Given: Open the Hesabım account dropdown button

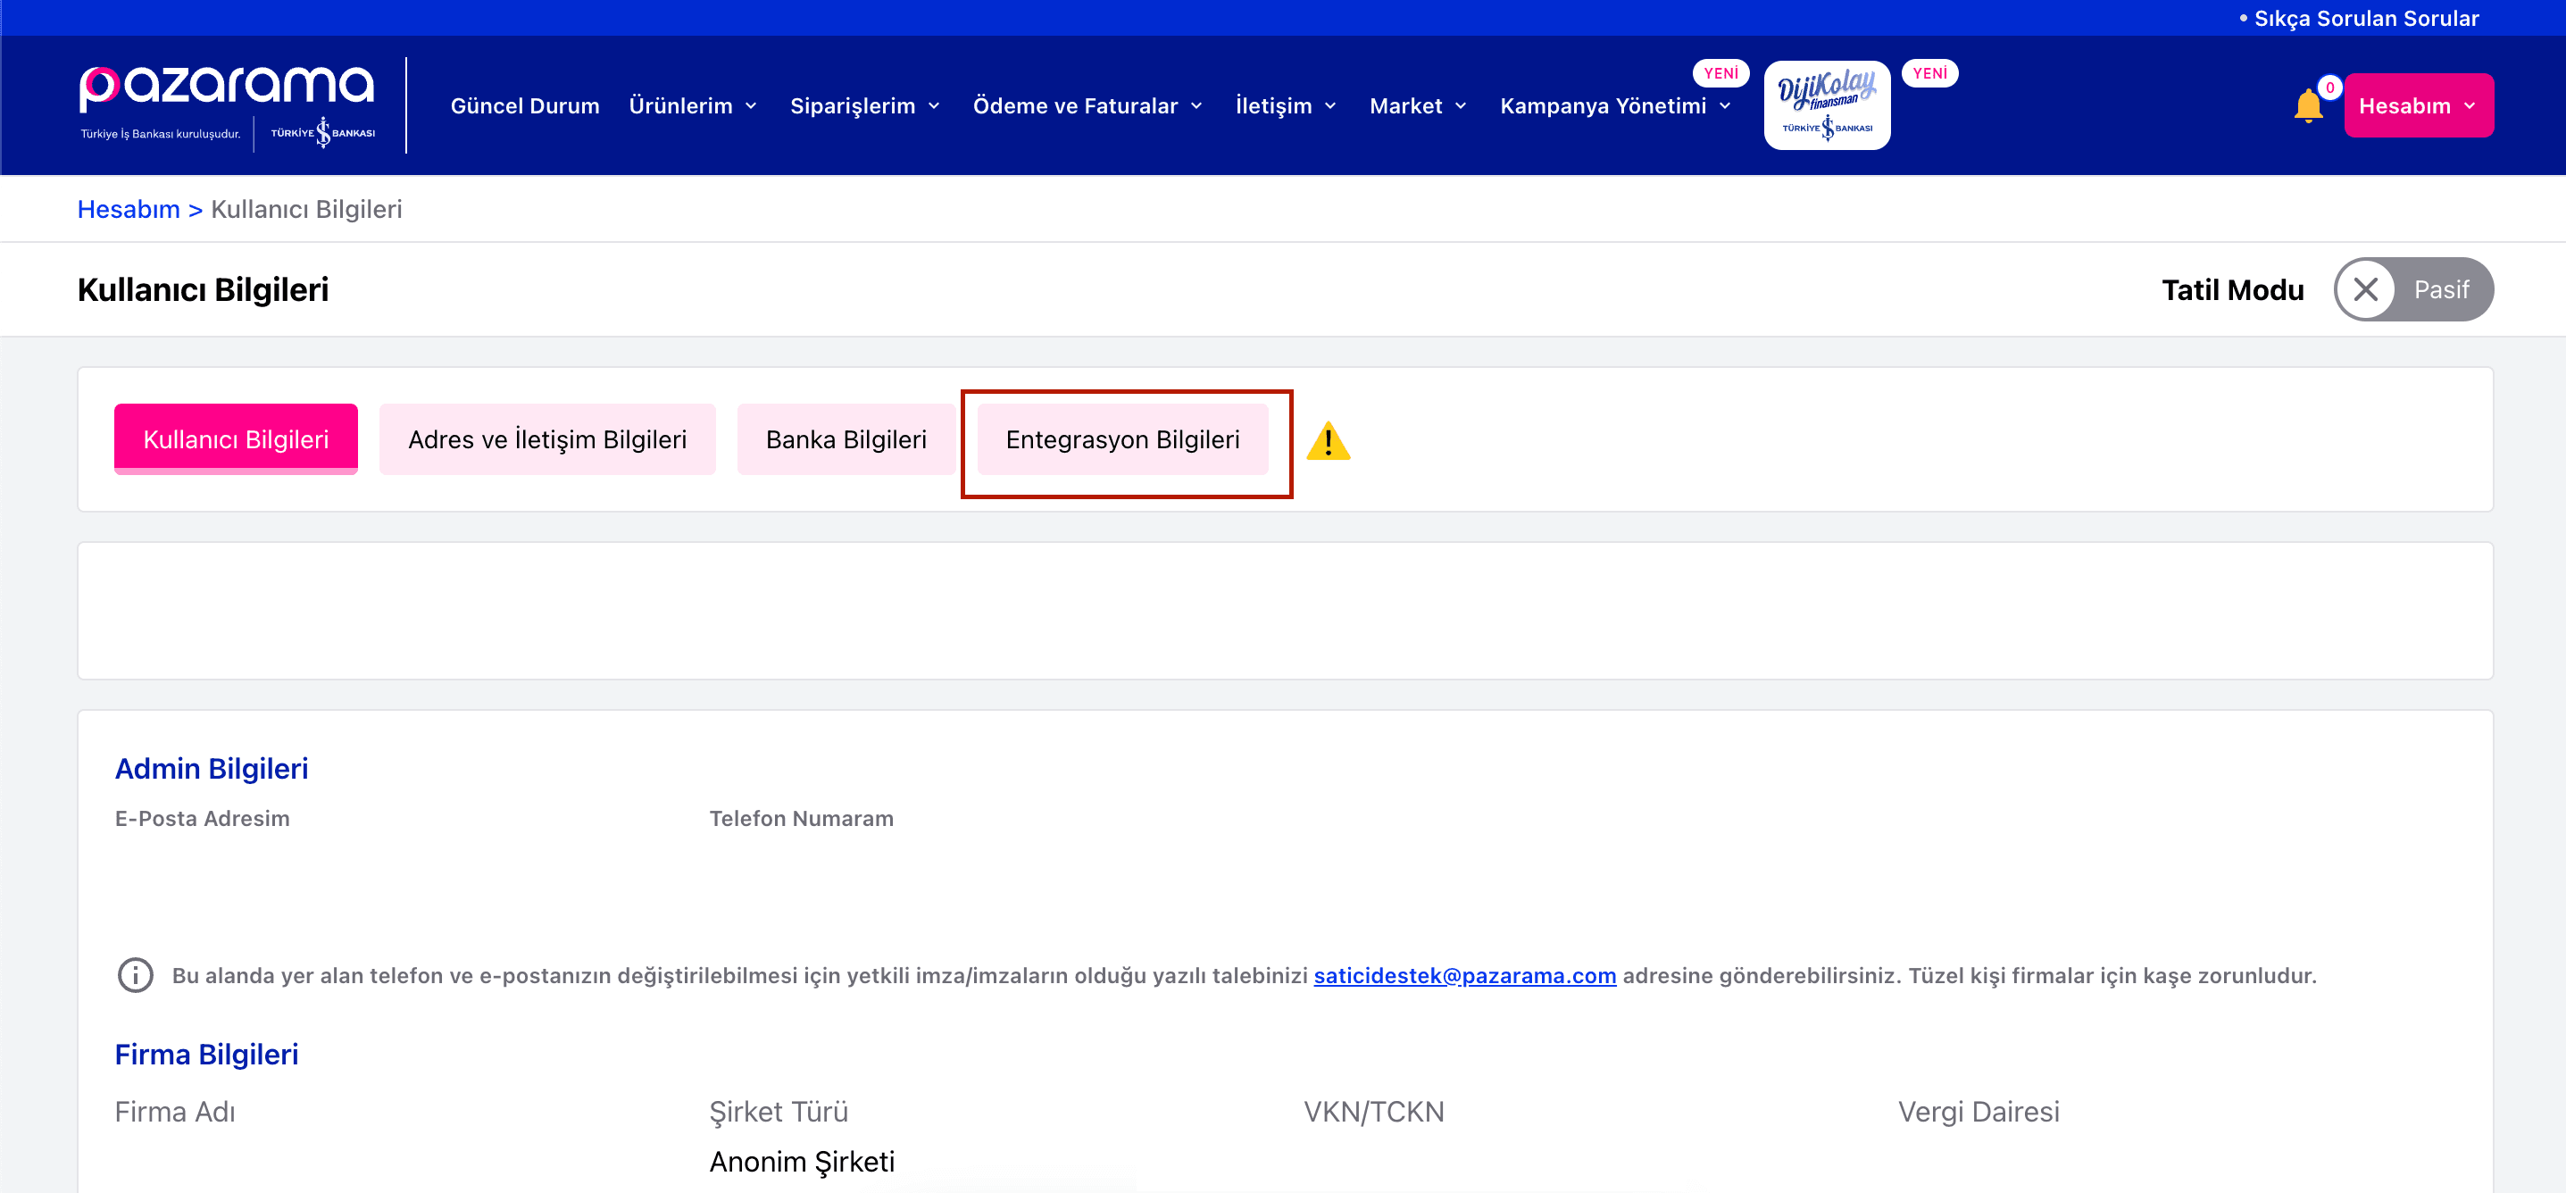Looking at the screenshot, I should pos(2418,105).
